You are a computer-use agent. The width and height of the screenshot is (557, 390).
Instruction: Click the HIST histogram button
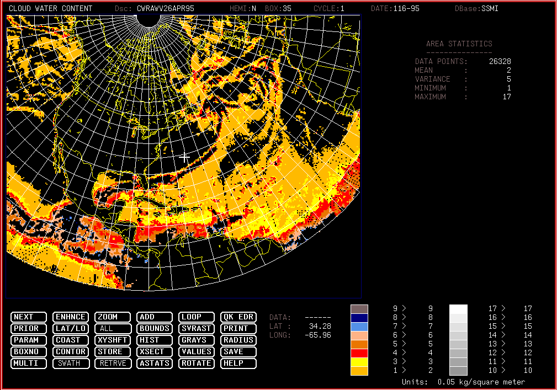[x=155, y=340]
